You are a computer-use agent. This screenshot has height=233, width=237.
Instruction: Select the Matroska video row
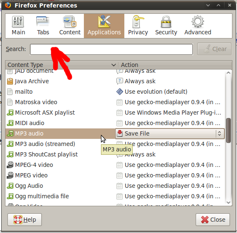115,102
